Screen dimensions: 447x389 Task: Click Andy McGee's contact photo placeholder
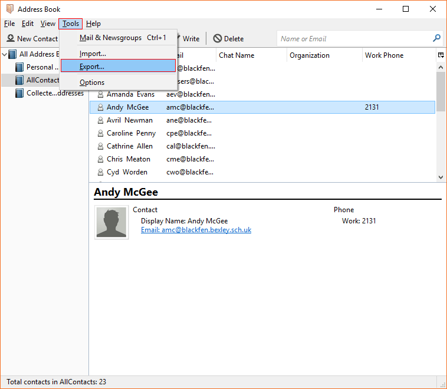tap(111, 222)
